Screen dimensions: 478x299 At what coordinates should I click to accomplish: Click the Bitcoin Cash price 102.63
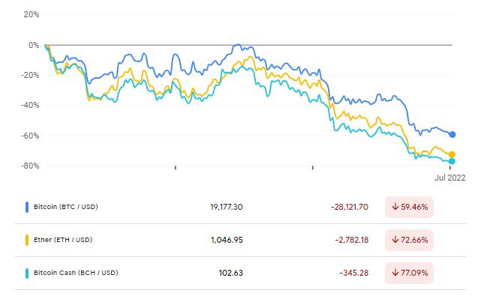coord(231,273)
